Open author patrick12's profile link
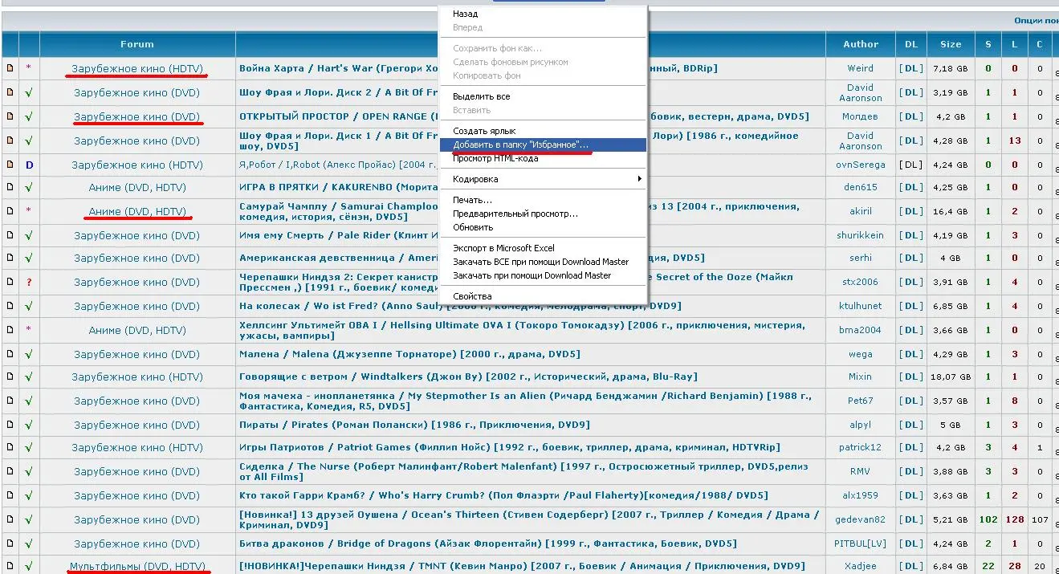Viewport: 1059px width, 574px height. 861,447
